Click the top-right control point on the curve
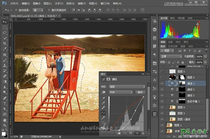210x139 pixels. pos(143,97)
